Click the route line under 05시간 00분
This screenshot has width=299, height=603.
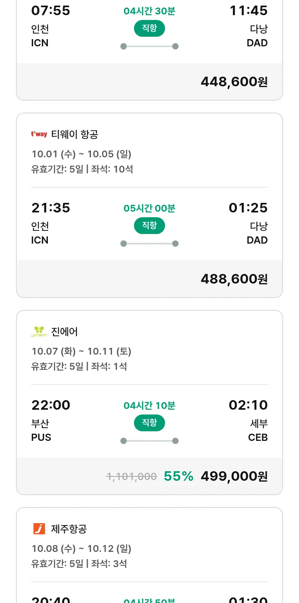pyautogui.click(x=149, y=244)
